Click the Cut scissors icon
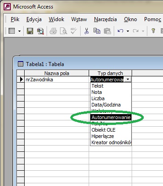 86,31
